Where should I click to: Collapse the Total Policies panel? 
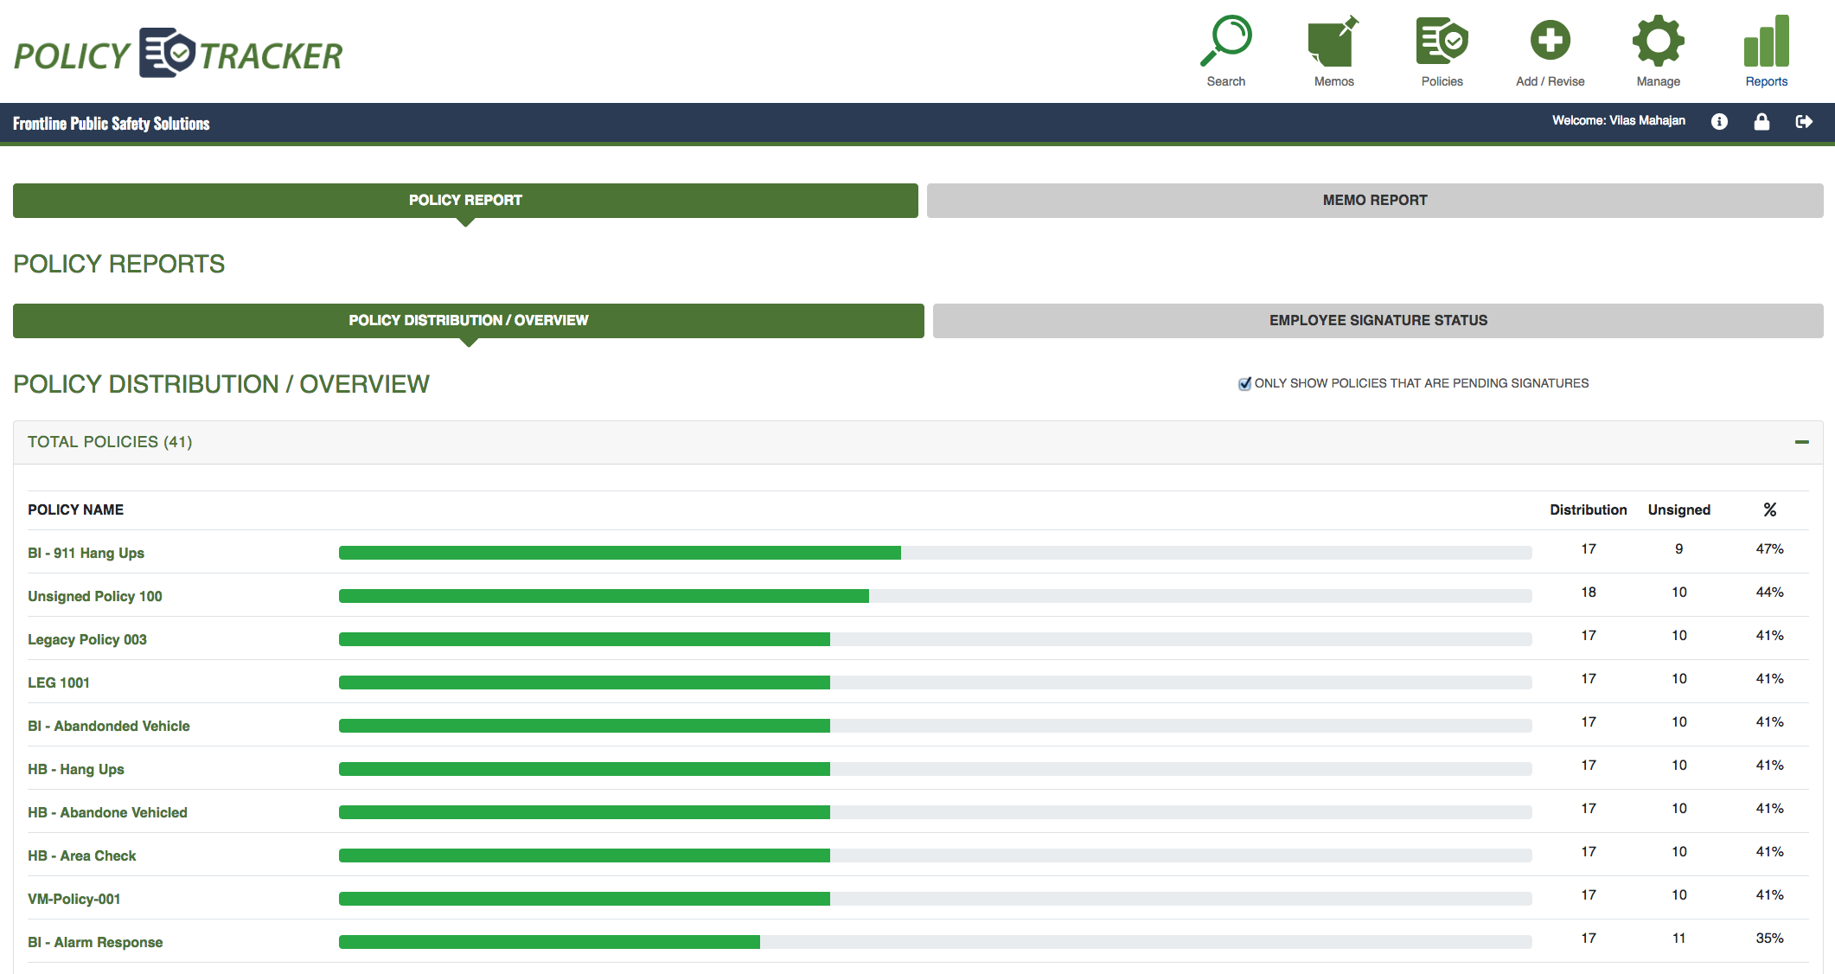pyautogui.click(x=1804, y=442)
